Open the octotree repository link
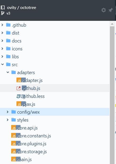 tap(28, 8)
